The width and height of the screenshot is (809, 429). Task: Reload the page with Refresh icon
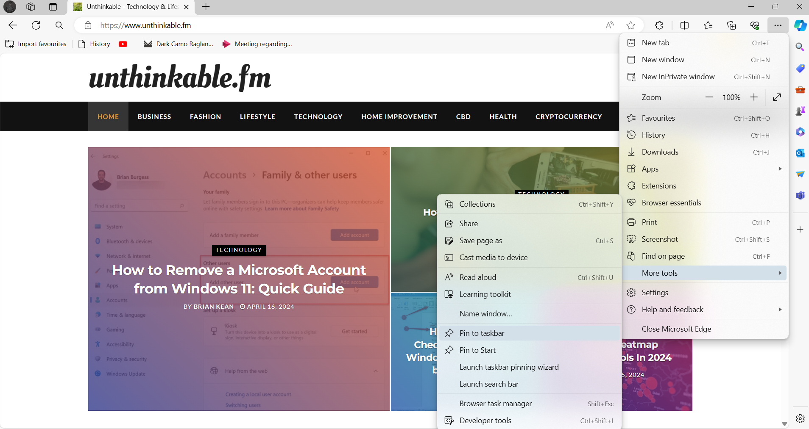click(36, 25)
